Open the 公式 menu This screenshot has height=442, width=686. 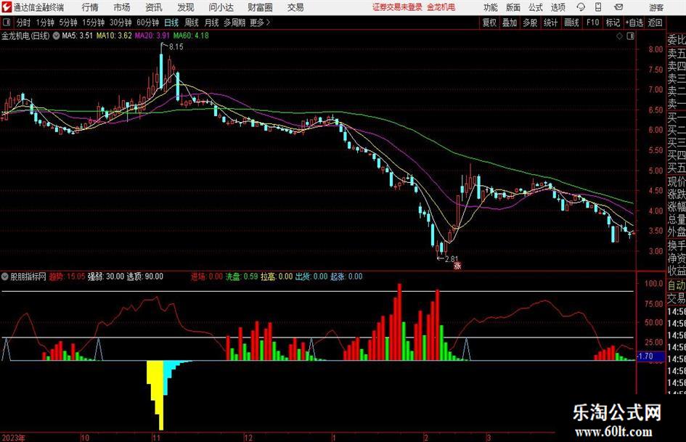536,7
